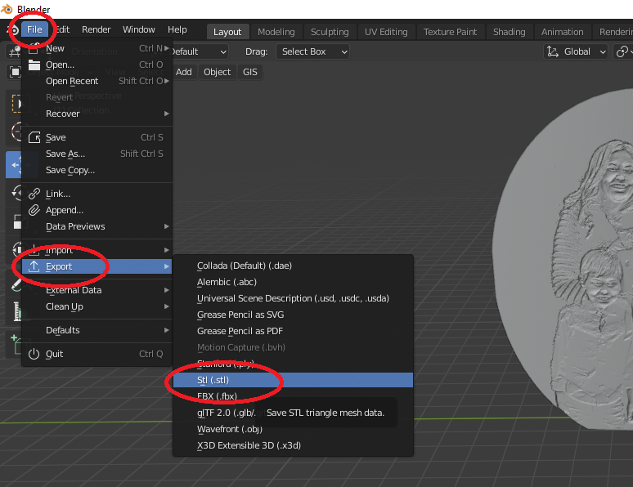Switch to the Modeling workspace tab

point(276,32)
